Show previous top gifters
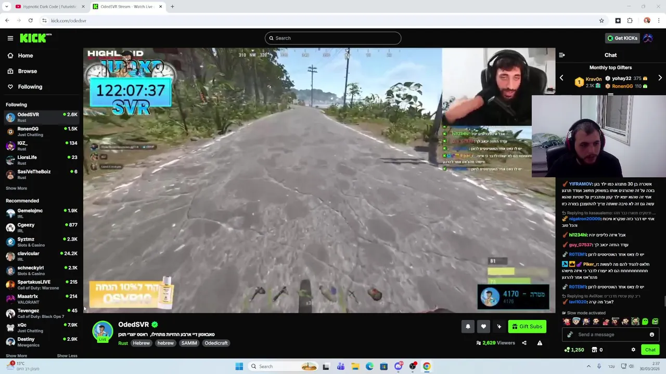 pos(561,78)
